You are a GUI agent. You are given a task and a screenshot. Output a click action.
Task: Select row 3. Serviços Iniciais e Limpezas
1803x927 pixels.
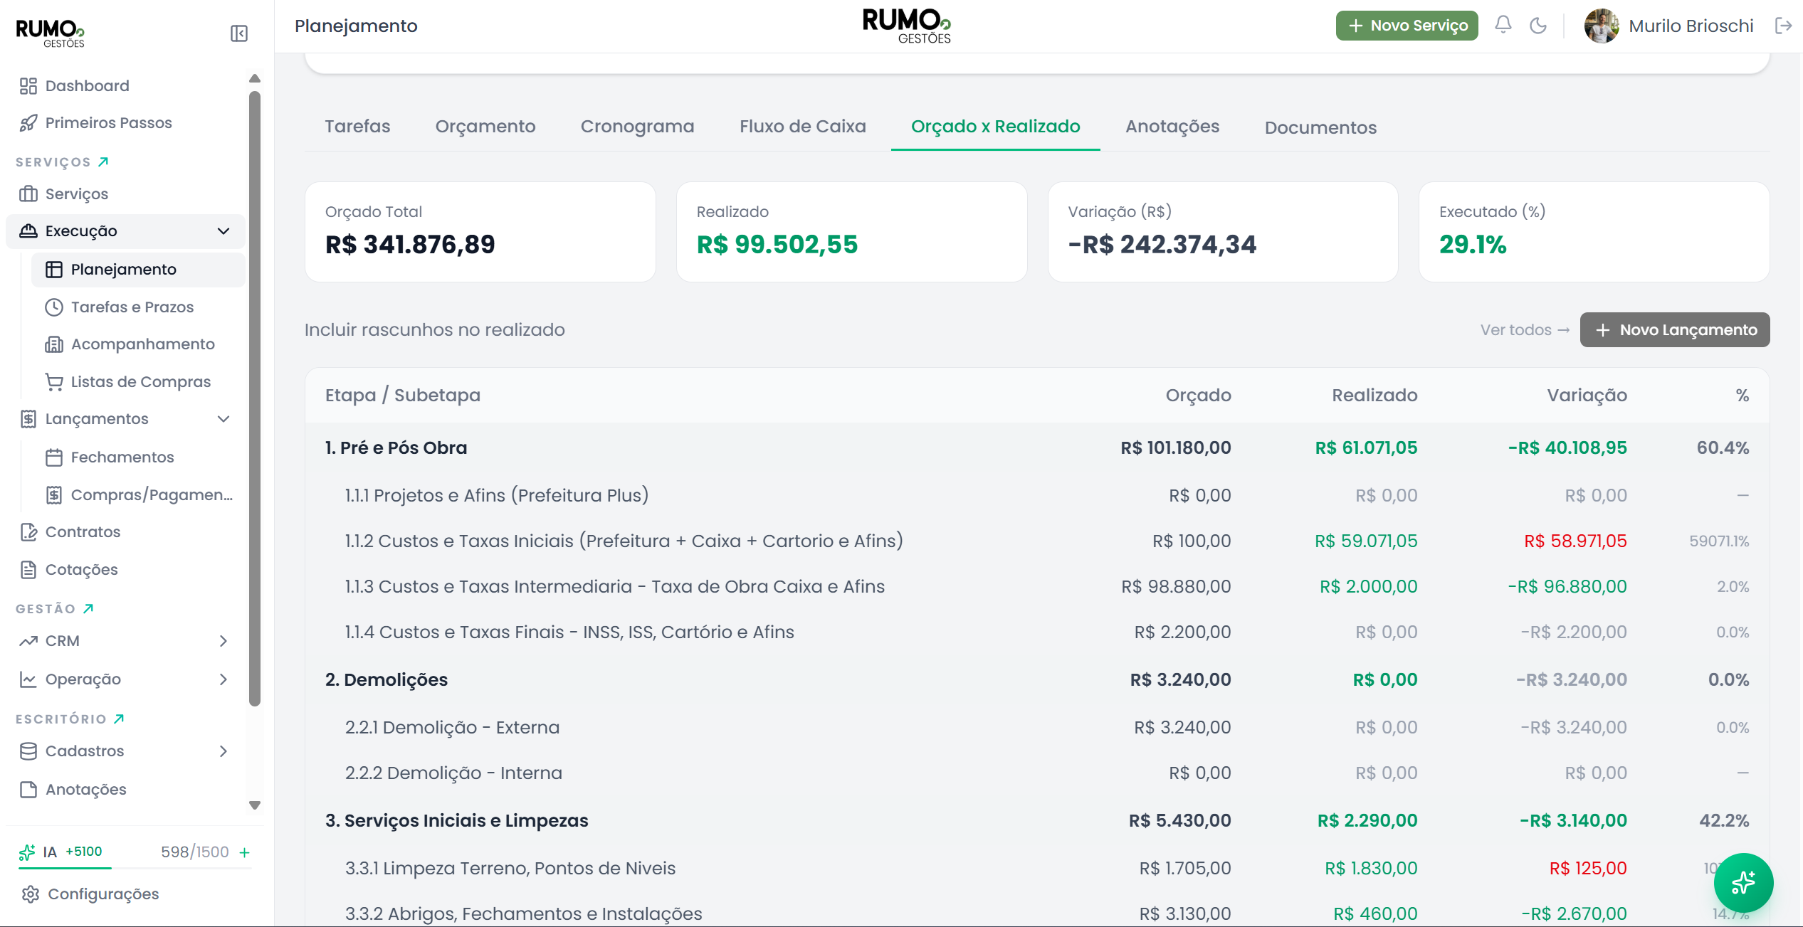[1036, 820]
